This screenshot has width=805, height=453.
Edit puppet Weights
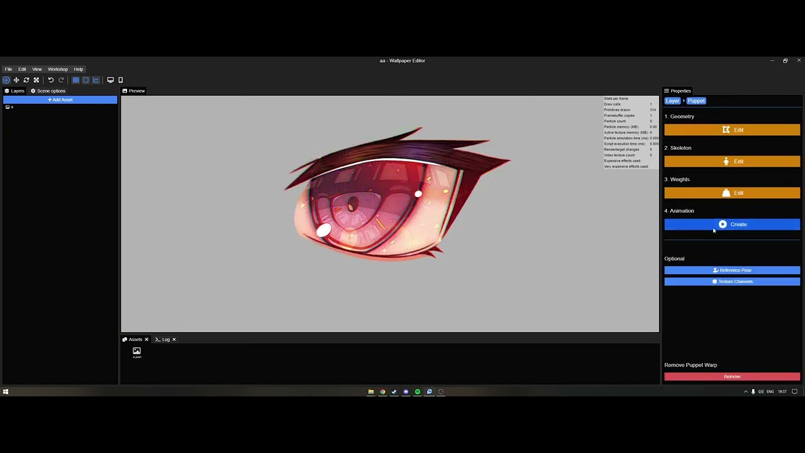(x=732, y=193)
